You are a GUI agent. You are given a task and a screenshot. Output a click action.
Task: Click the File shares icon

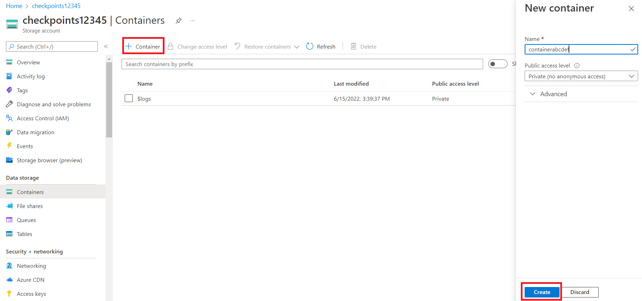(9, 206)
